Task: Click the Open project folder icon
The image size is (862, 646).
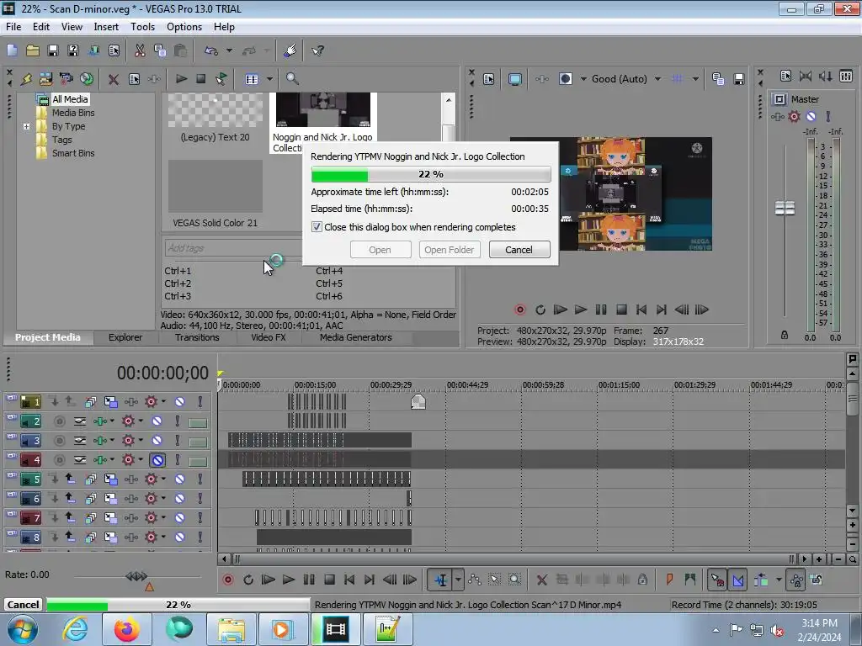Action: [33, 50]
